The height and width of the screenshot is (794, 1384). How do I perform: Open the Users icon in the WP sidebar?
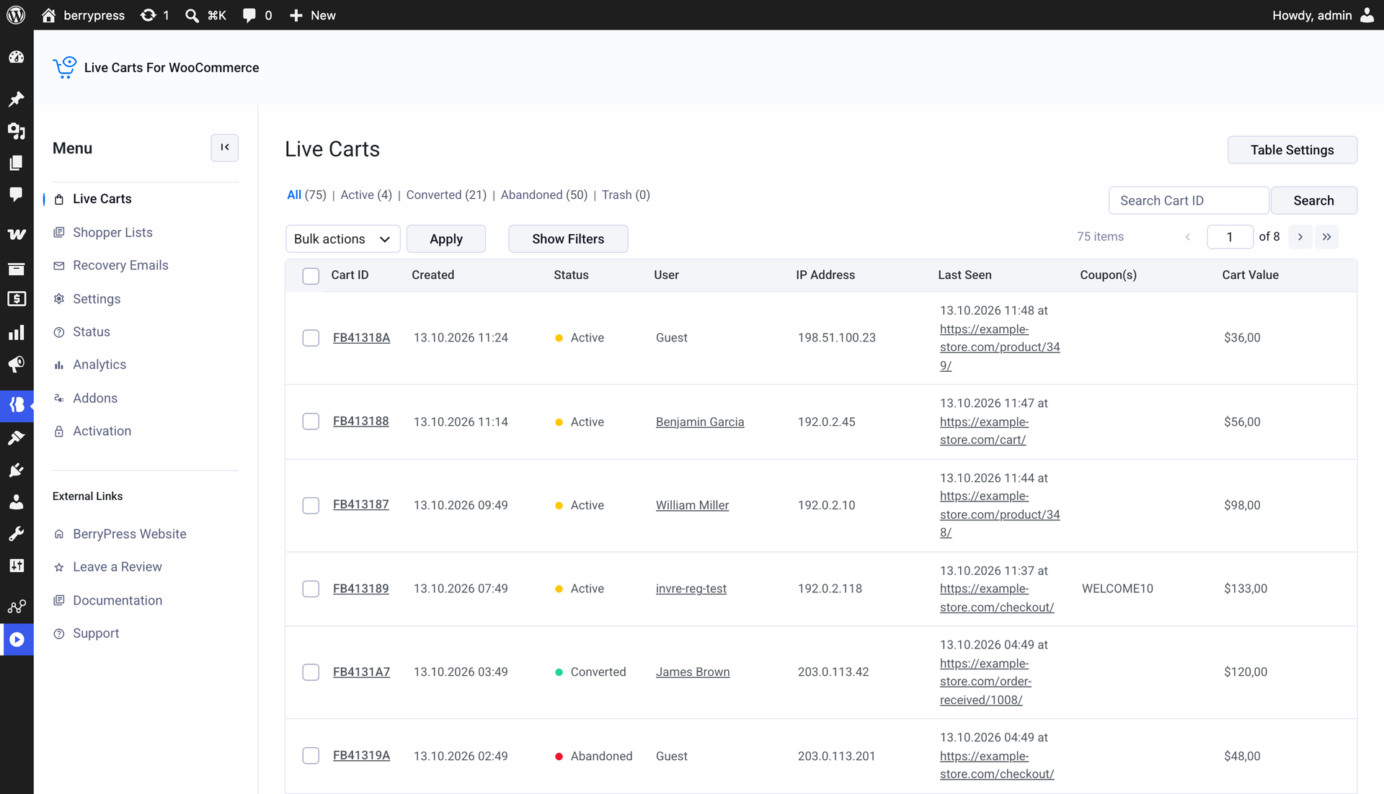pyautogui.click(x=17, y=502)
